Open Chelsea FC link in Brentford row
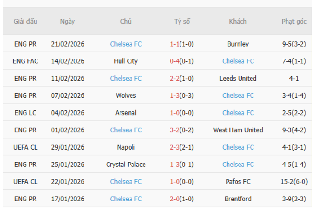 [126, 199]
